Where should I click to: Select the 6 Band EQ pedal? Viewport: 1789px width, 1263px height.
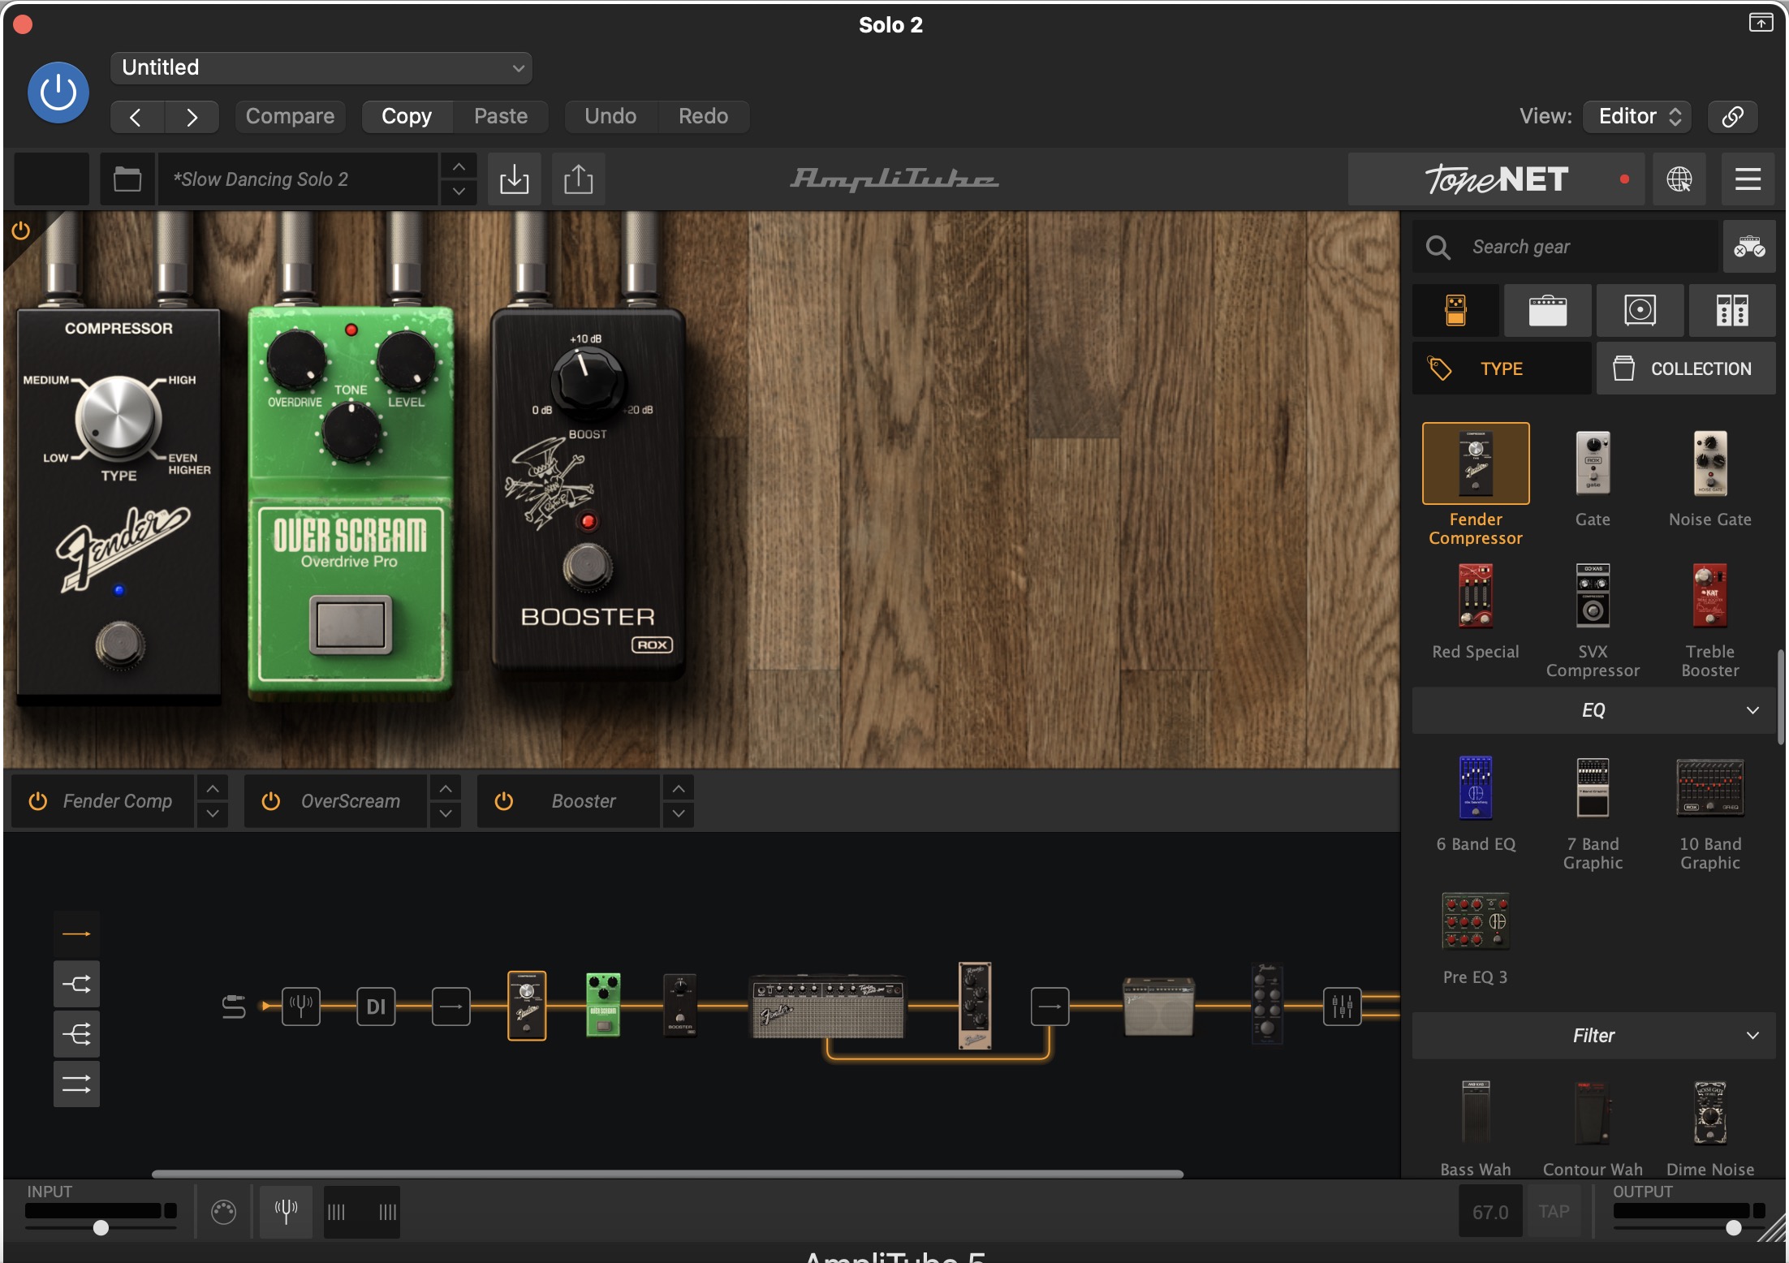click(1476, 788)
